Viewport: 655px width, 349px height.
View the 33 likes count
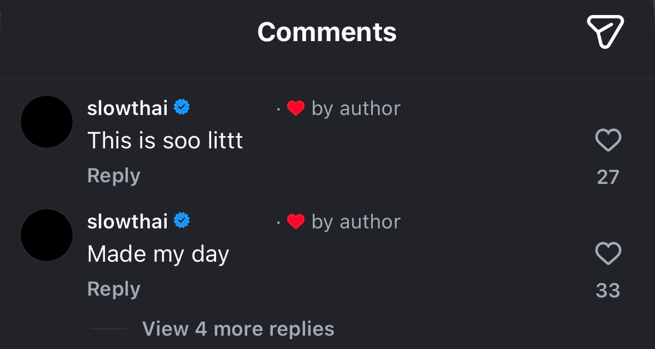pyautogui.click(x=608, y=290)
